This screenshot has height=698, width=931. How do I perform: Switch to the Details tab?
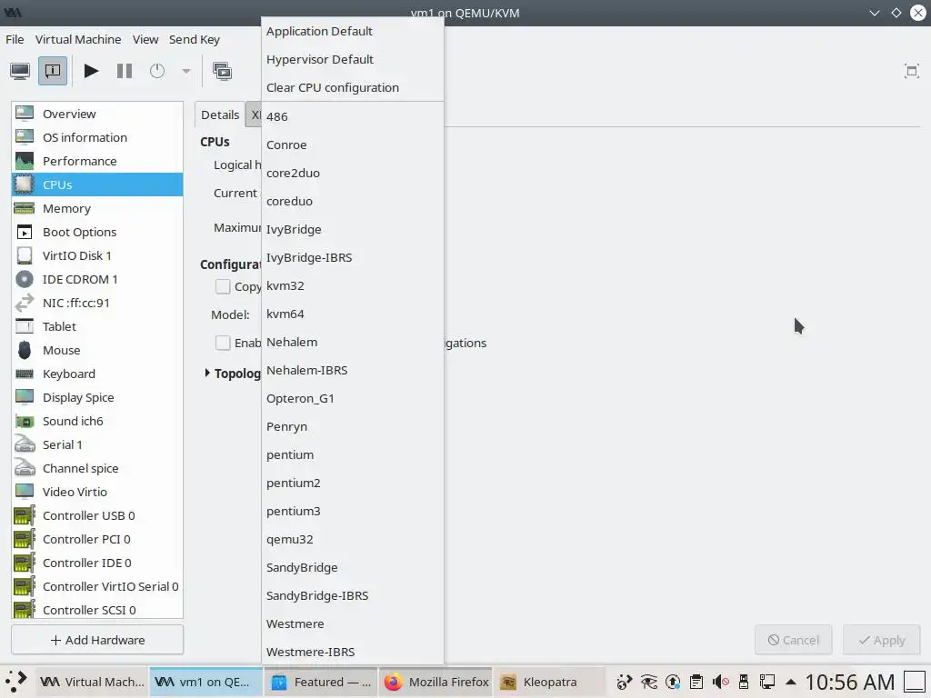(220, 115)
